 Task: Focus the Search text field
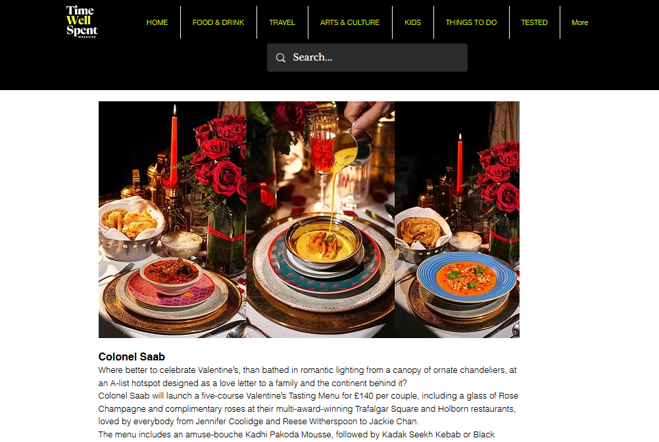pyautogui.click(x=367, y=58)
